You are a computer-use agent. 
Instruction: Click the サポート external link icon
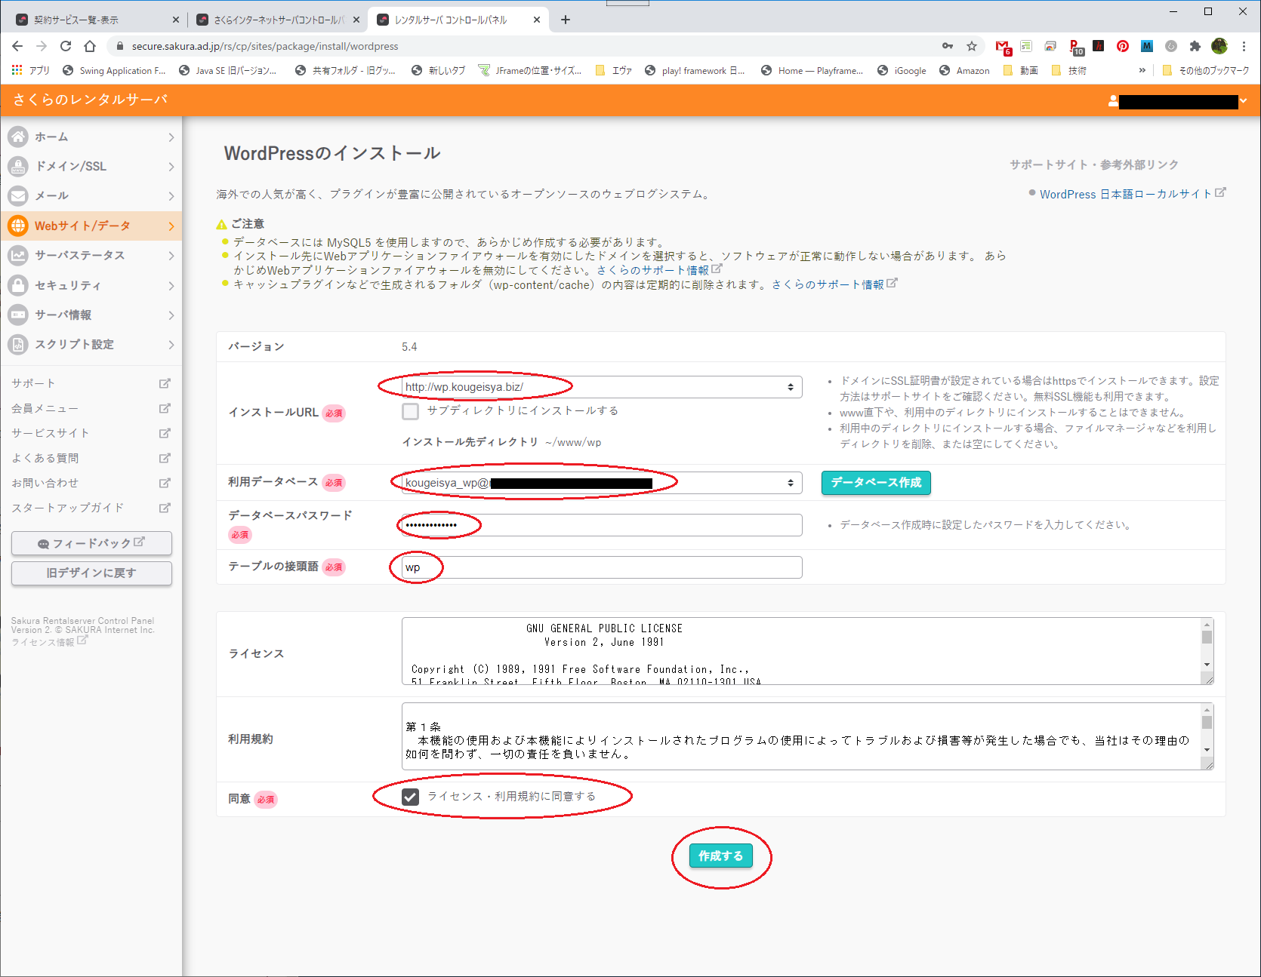click(x=165, y=383)
